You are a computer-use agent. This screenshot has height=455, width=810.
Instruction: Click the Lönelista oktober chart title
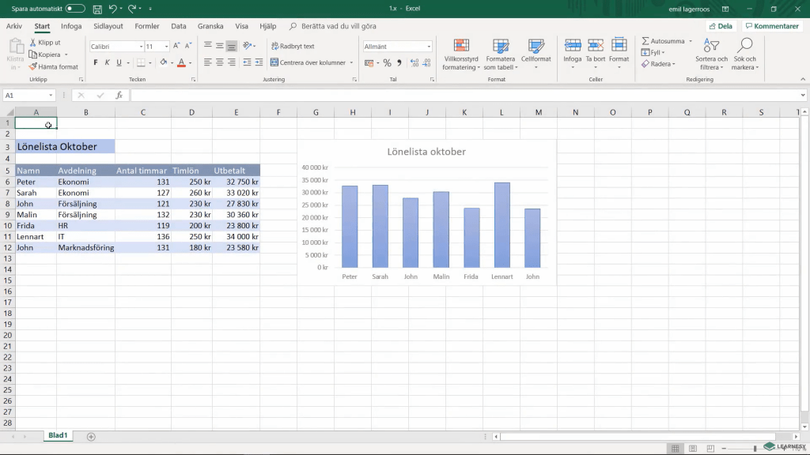[x=426, y=152]
